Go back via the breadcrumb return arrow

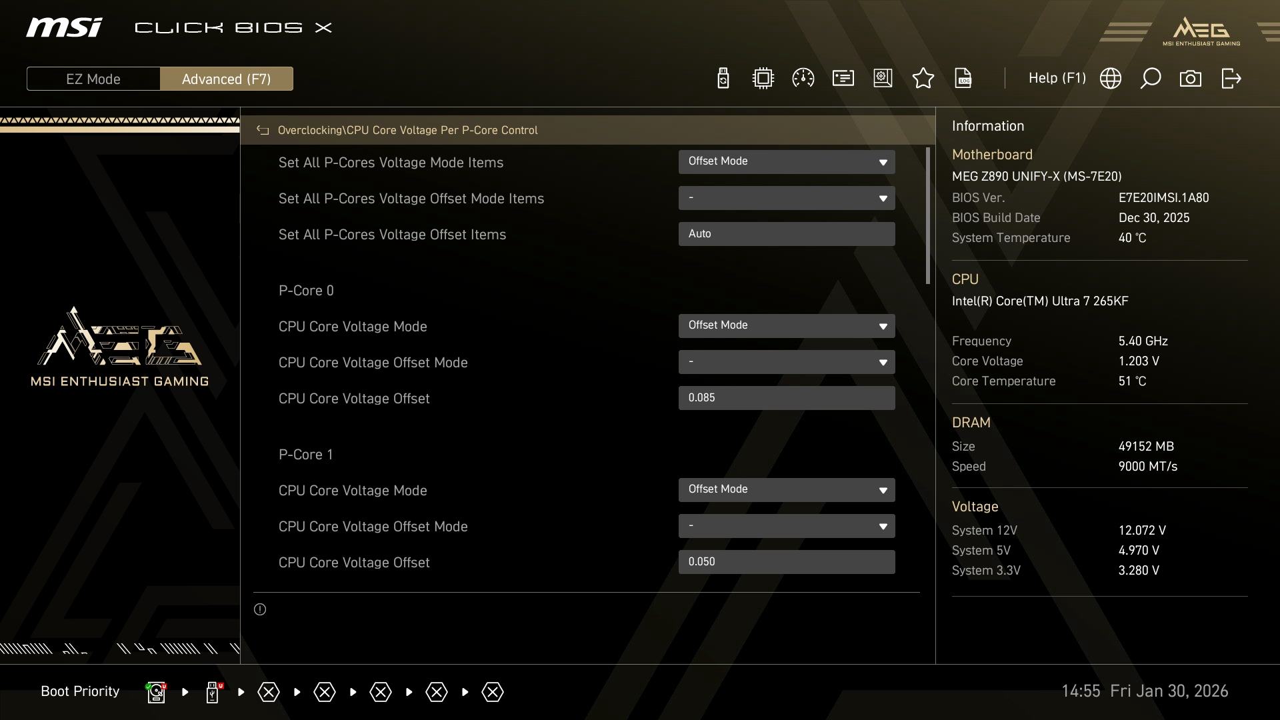click(x=263, y=131)
